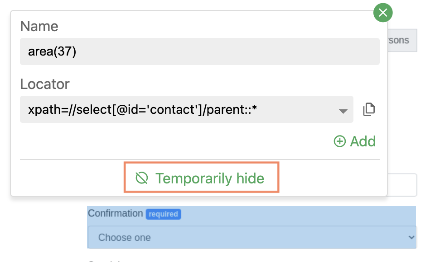Viewport: 435px width, 262px height.
Task: Click the 'Choose one' placeholder text
Action: (125, 237)
